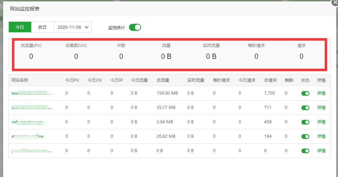Image resolution: width=338 pixels, height=177 pixels.
Task: Click the 711 total requests cell
Action: pos(268,107)
